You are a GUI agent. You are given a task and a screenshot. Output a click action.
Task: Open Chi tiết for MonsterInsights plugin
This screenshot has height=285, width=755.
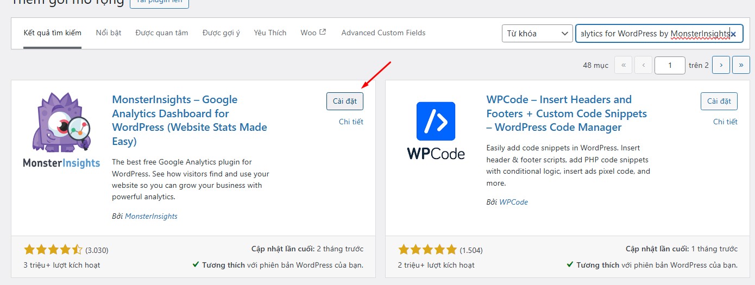coord(351,122)
